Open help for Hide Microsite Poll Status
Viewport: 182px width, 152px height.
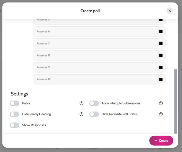click(161, 114)
